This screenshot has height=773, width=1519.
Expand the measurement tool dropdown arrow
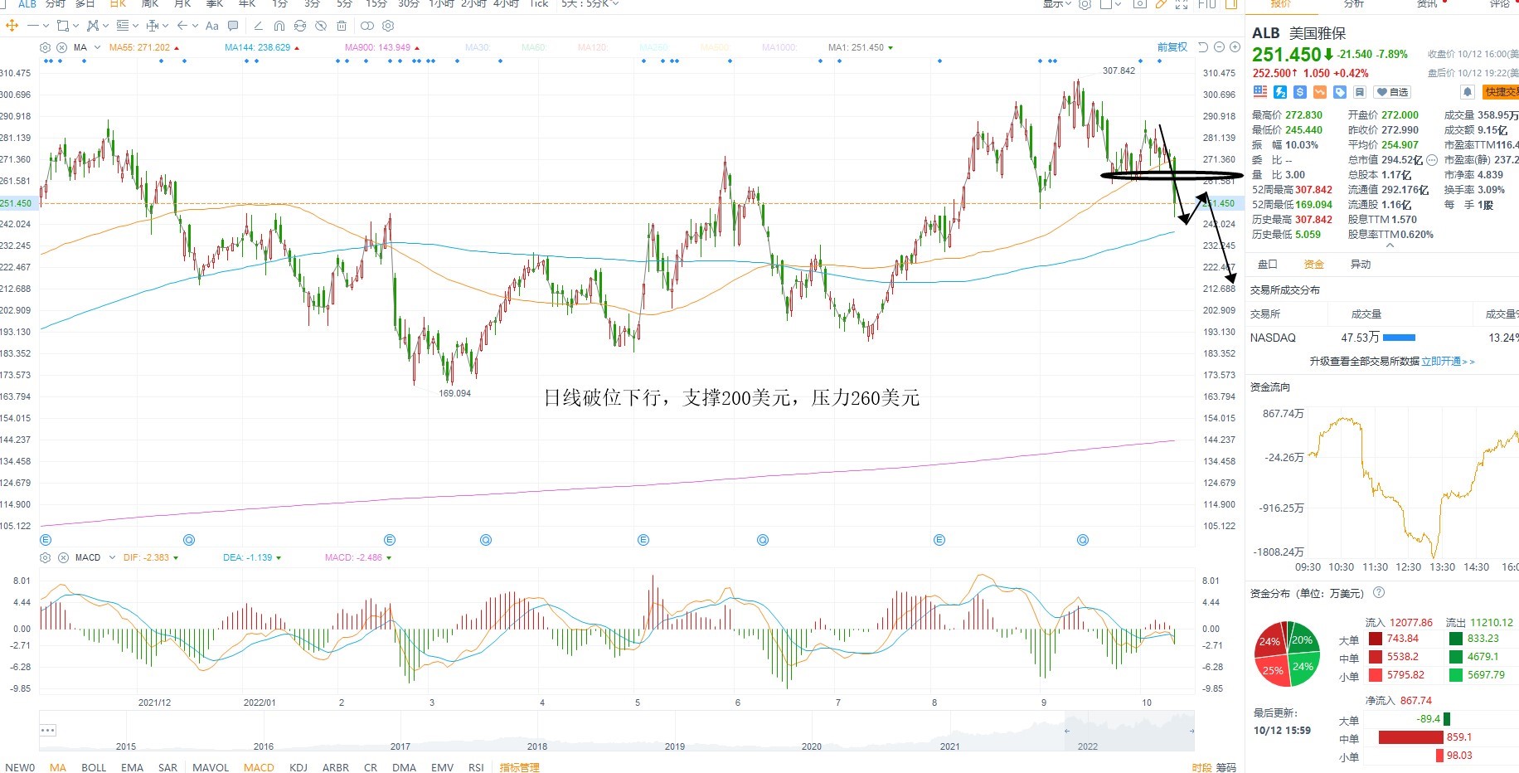(166, 26)
